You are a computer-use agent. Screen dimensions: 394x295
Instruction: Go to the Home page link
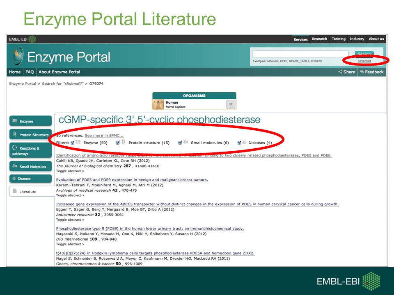pos(15,72)
